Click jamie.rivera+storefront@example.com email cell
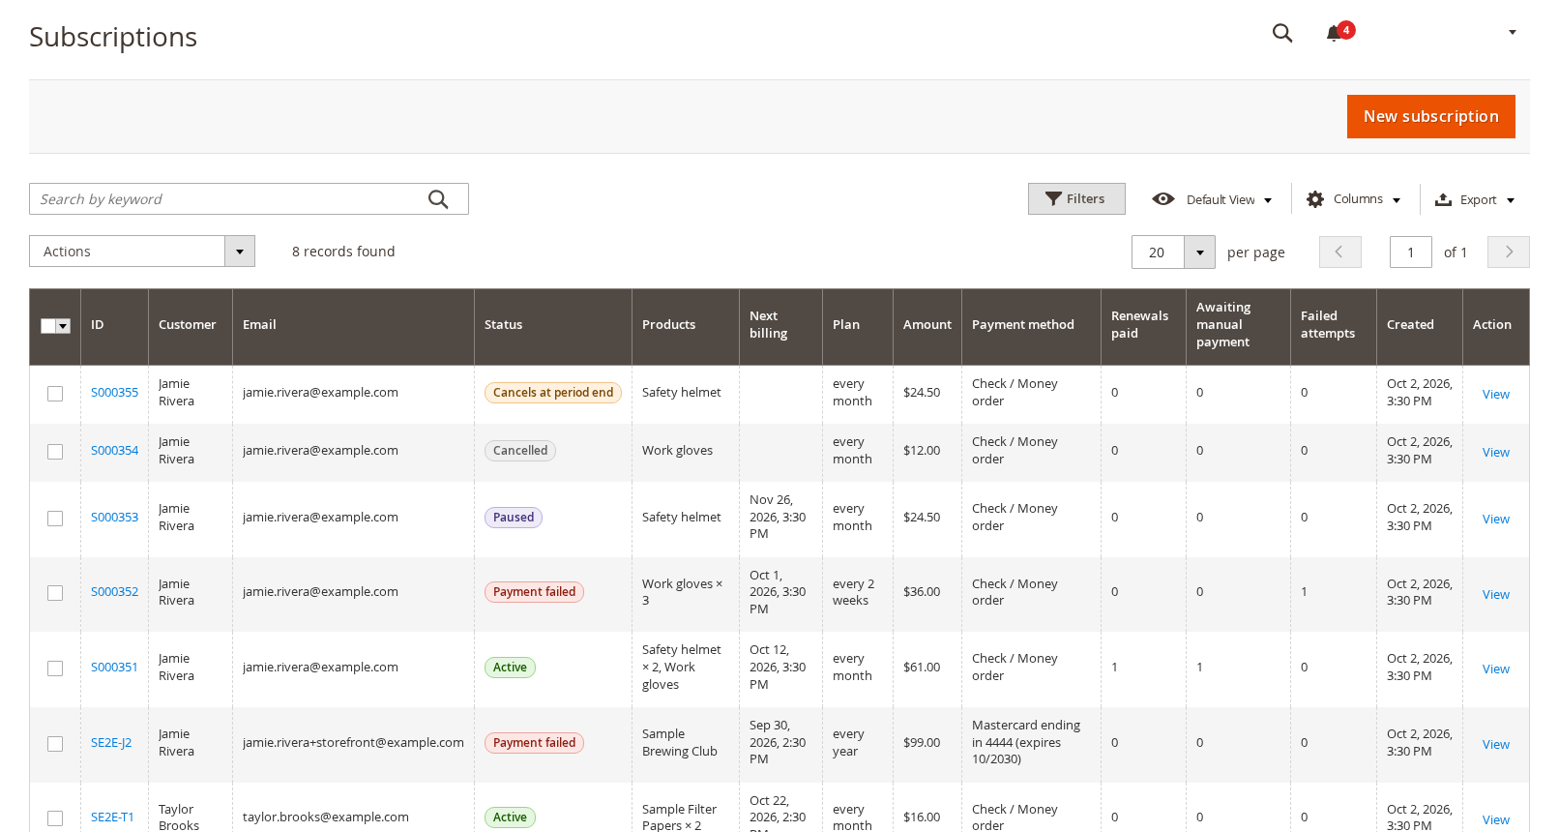This screenshot has width=1559, height=832. click(353, 743)
